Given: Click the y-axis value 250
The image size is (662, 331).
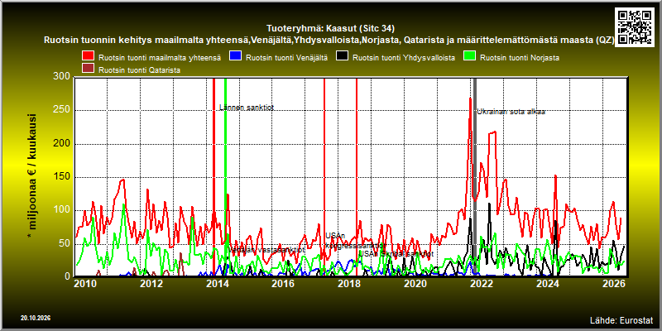Looking at the screenshot, I should click(63, 111).
